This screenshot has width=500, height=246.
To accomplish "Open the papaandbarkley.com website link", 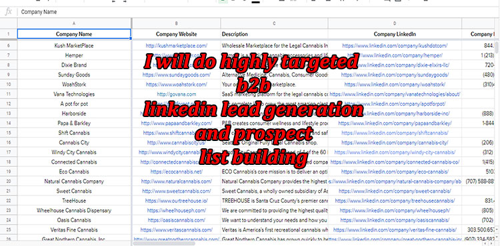I will [177, 123].
